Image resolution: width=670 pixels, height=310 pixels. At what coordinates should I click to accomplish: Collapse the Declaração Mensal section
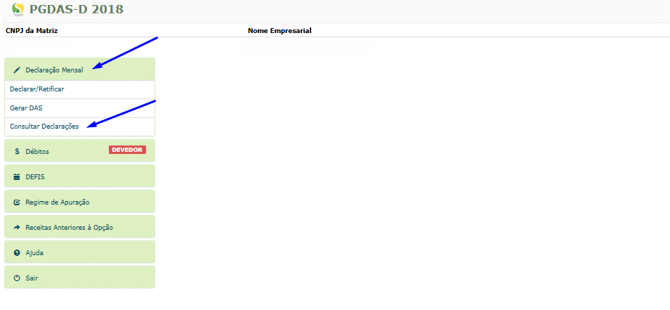point(54,70)
